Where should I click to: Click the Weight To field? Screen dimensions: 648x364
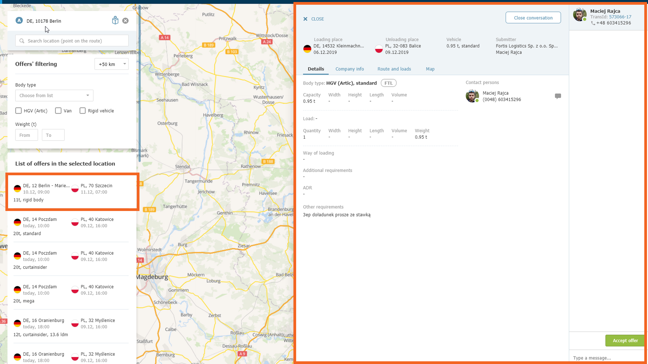53,135
